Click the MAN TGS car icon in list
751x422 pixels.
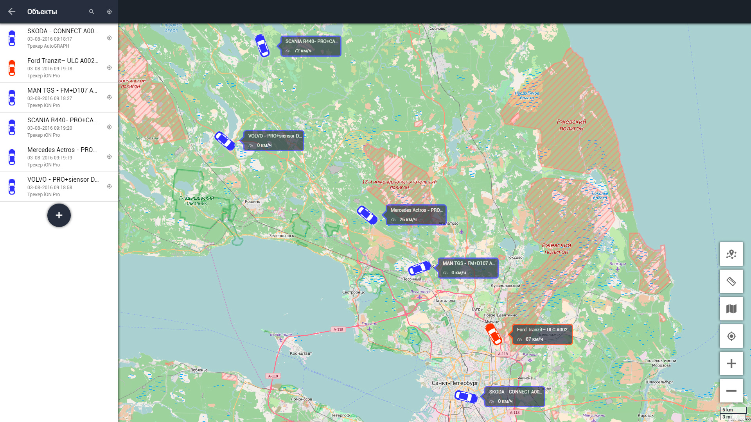(12, 98)
